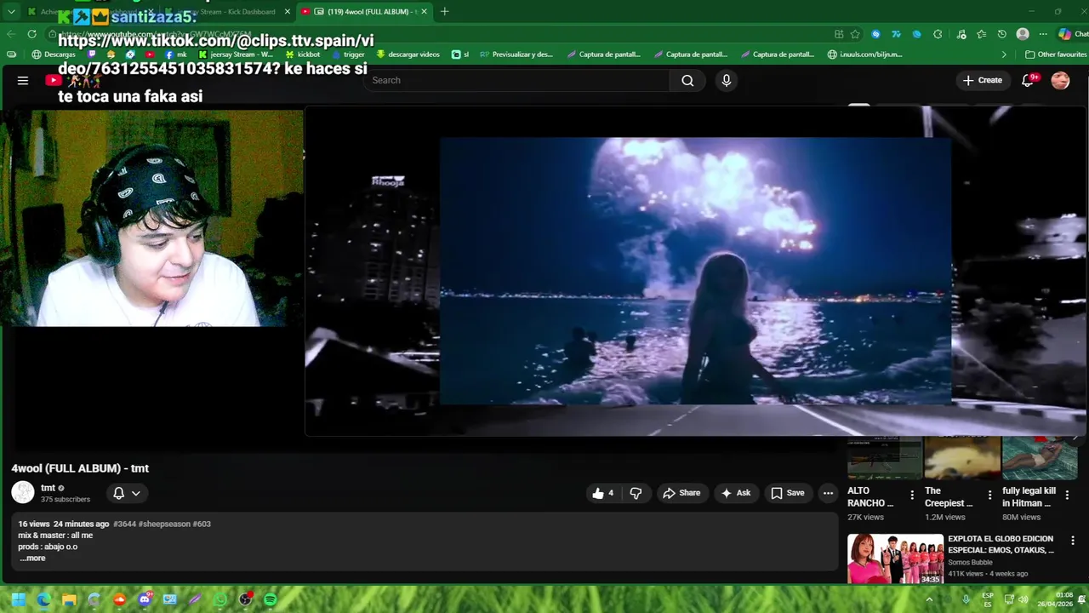The width and height of the screenshot is (1089, 613).
Task: Open tmt channel avatar
Action: [x=23, y=493]
